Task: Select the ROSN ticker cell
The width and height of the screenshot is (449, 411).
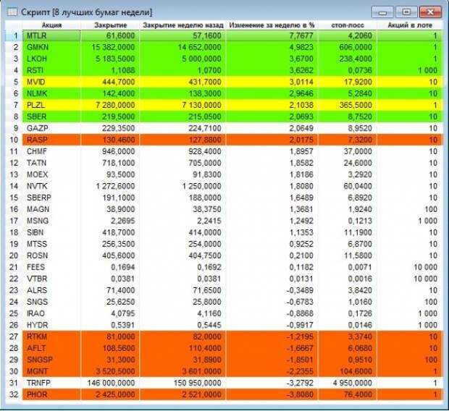Action: click(x=51, y=255)
